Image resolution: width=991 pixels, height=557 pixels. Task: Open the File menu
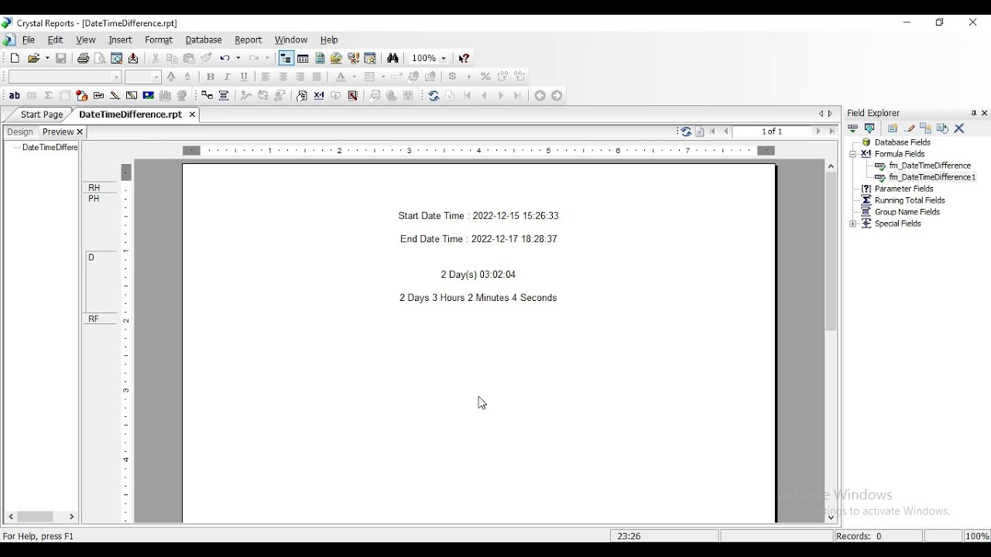29,39
